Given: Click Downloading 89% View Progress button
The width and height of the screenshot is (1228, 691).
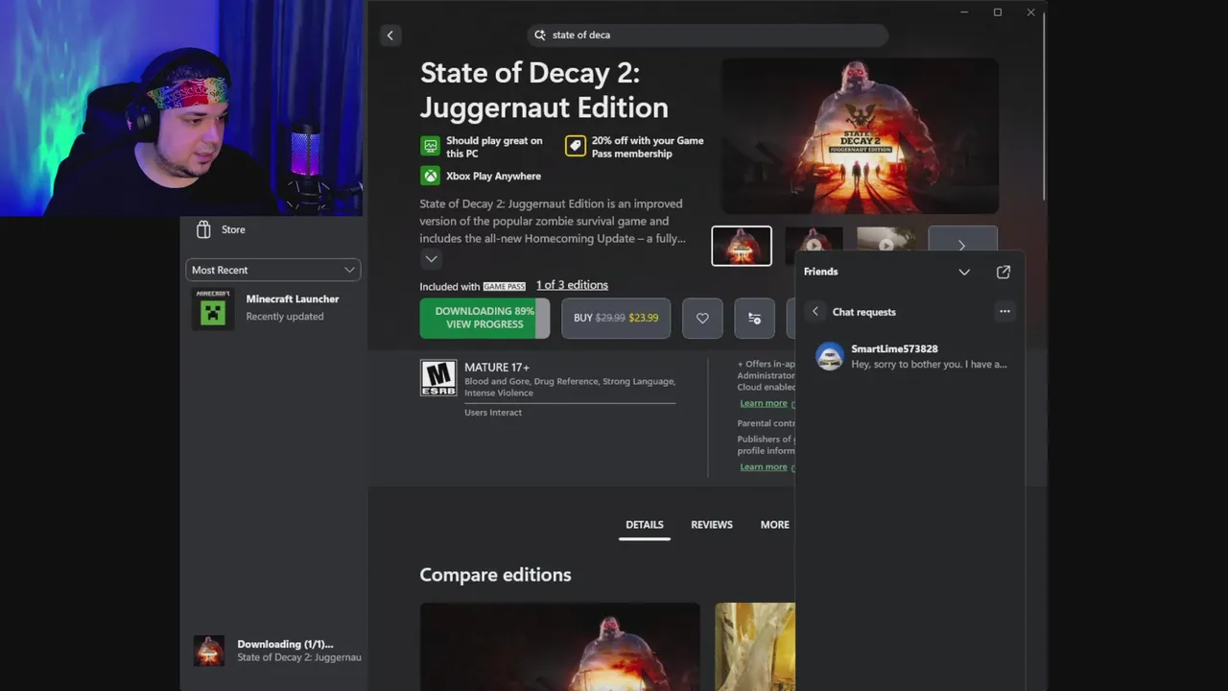Looking at the screenshot, I should [484, 318].
